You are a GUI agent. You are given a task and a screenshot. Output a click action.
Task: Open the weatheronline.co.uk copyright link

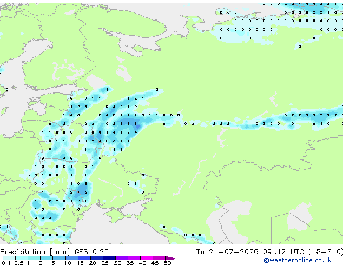click(298, 260)
